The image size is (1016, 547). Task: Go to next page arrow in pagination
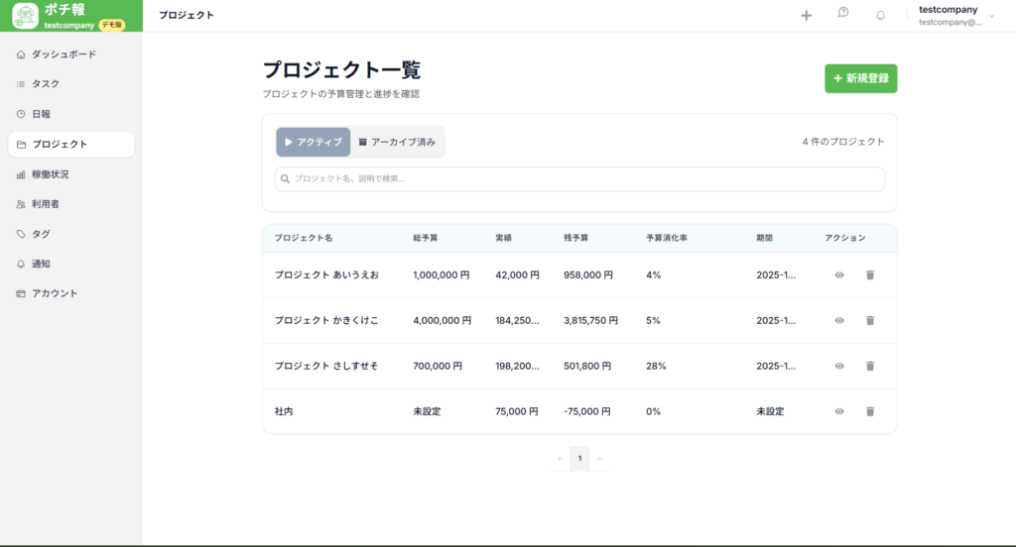coord(599,459)
